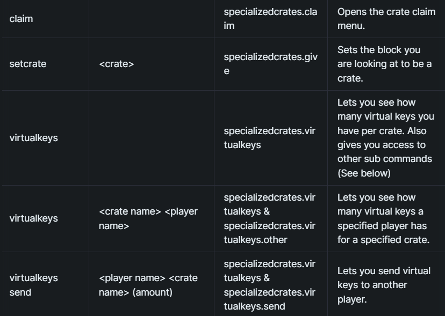Click the "Opens the crate claim menu" description

pos(386,19)
